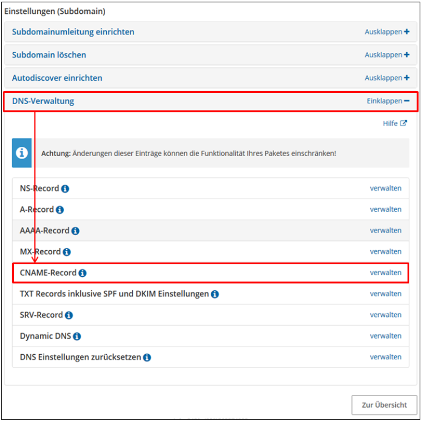Open the Hilfe external link

tap(395, 123)
